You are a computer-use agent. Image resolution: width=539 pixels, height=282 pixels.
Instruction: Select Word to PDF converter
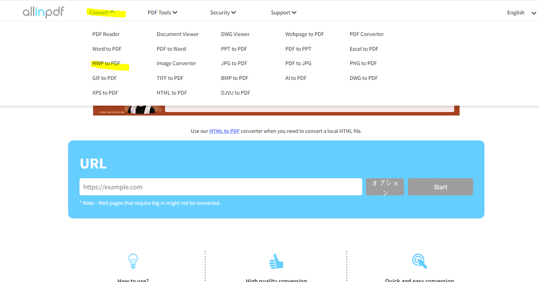[107, 48]
